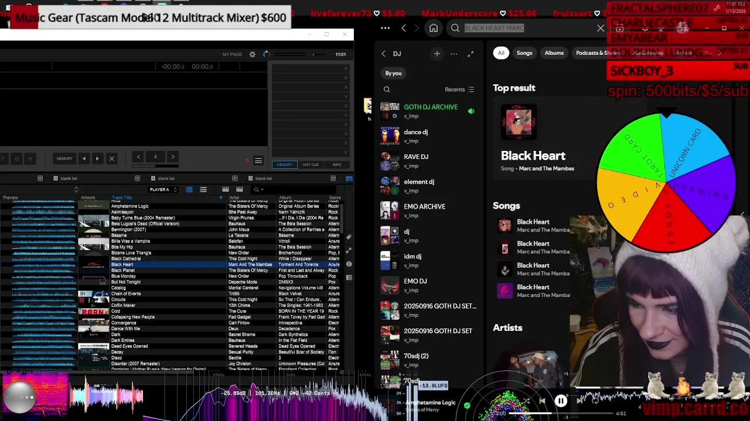750x421 pixels.
Task: Select the Dead Eyes Opened track row
Action: click(x=170, y=346)
